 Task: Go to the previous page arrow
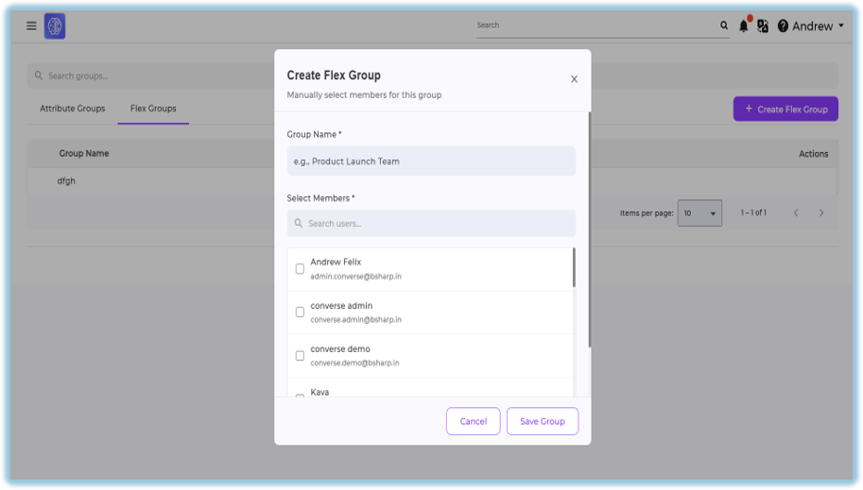[796, 212]
